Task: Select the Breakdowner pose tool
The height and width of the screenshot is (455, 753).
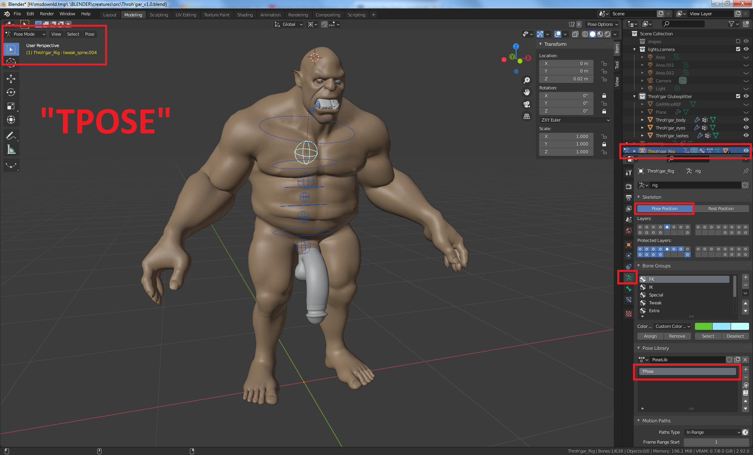Action: [x=11, y=166]
